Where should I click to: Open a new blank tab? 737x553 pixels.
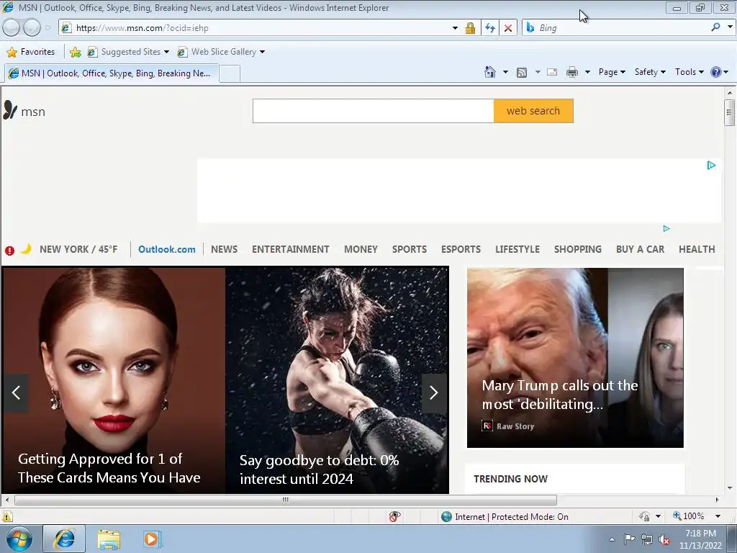pyautogui.click(x=230, y=74)
